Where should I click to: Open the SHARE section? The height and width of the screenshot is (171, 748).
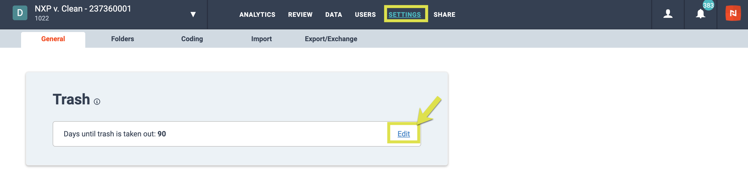pos(444,14)
